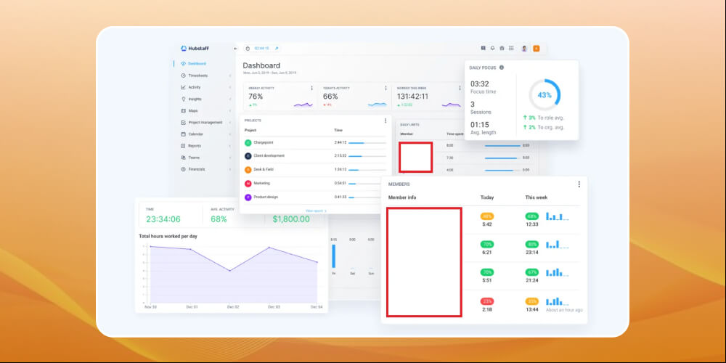Click the 23:34:06 time total
The image size is (726, 363).
click(163, 219)
